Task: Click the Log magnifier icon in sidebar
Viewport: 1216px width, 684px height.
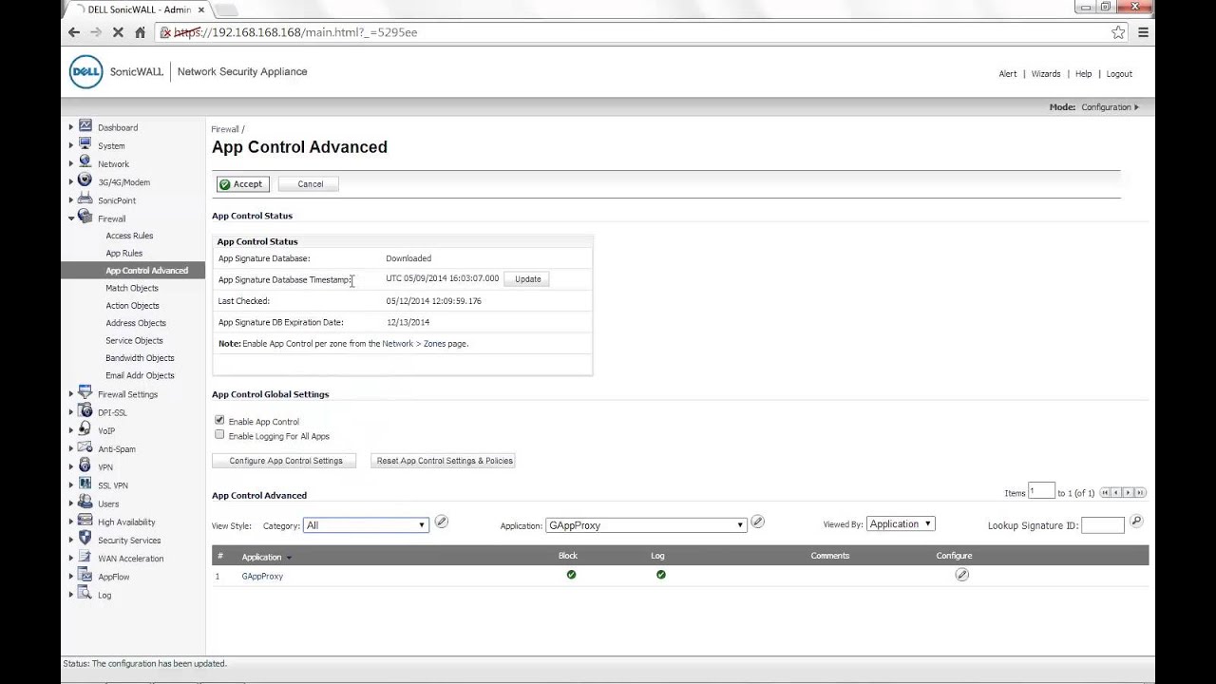Action: [x=85, y=594]
